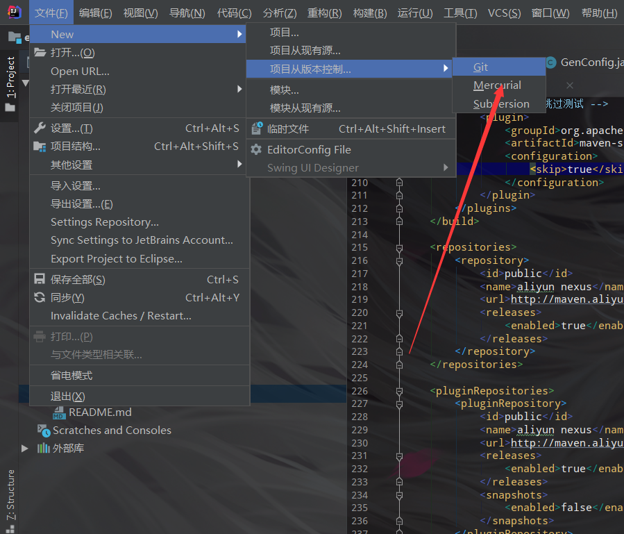Image resolution: width=624 pixels, height=534 pixels.
Task: Click 导入设置... menu entry
Action: (140, 185)
